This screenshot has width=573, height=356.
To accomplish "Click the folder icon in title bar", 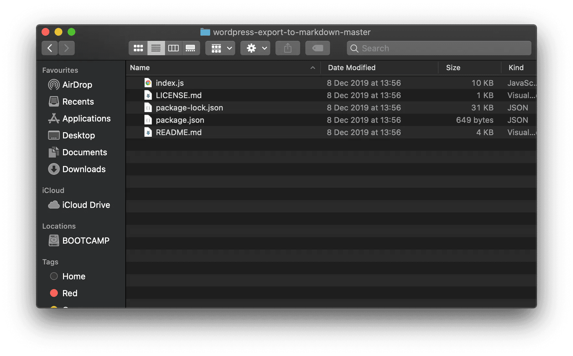I will [x=205, y=32].
